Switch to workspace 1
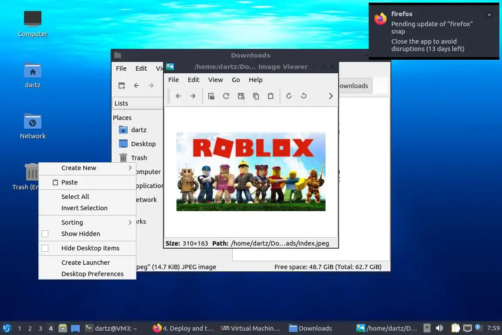This screenshot has width=502, height=335. 20,328
